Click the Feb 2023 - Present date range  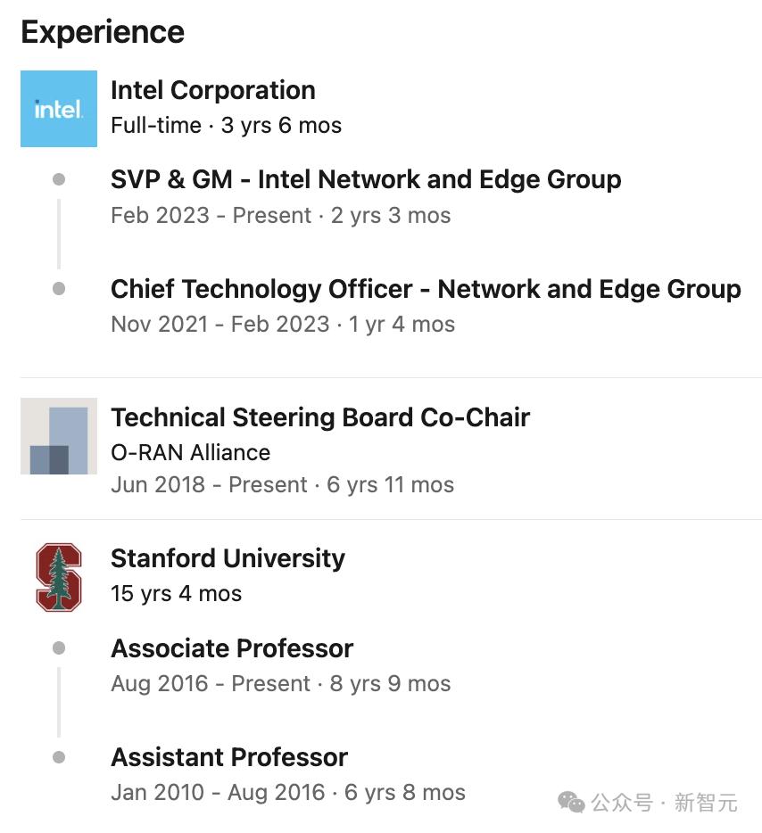click(211, 216)
